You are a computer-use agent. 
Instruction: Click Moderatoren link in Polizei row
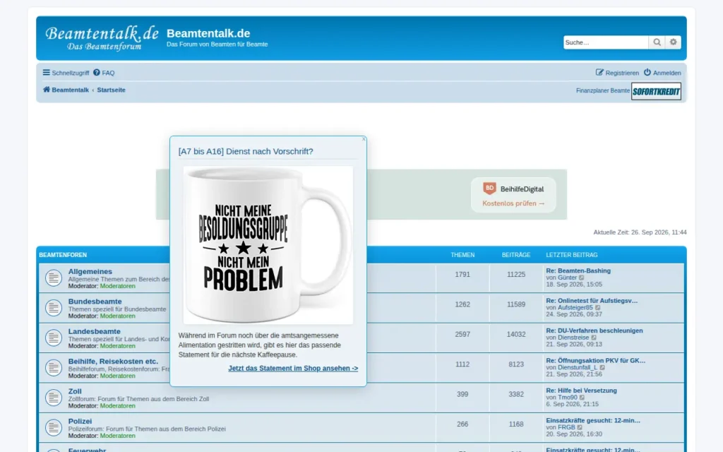118,436
